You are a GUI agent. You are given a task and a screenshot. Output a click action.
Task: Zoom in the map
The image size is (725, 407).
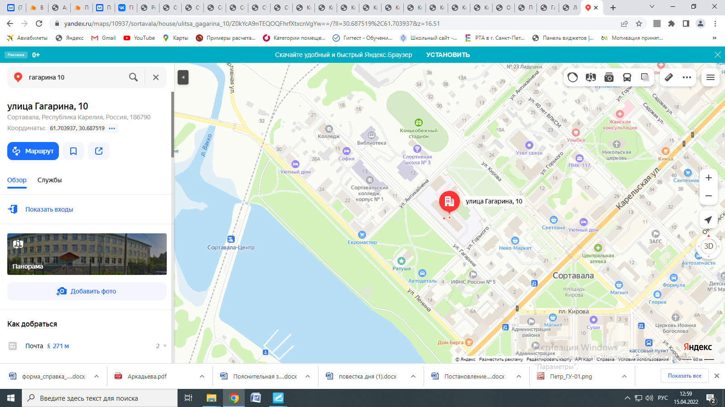[709, 178]
